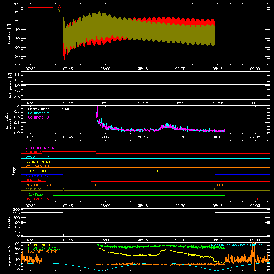This screenshot has width=274, height=274.
Task: Click the 'Energy band: 12-25 keV' text
Action: (50, 109)
